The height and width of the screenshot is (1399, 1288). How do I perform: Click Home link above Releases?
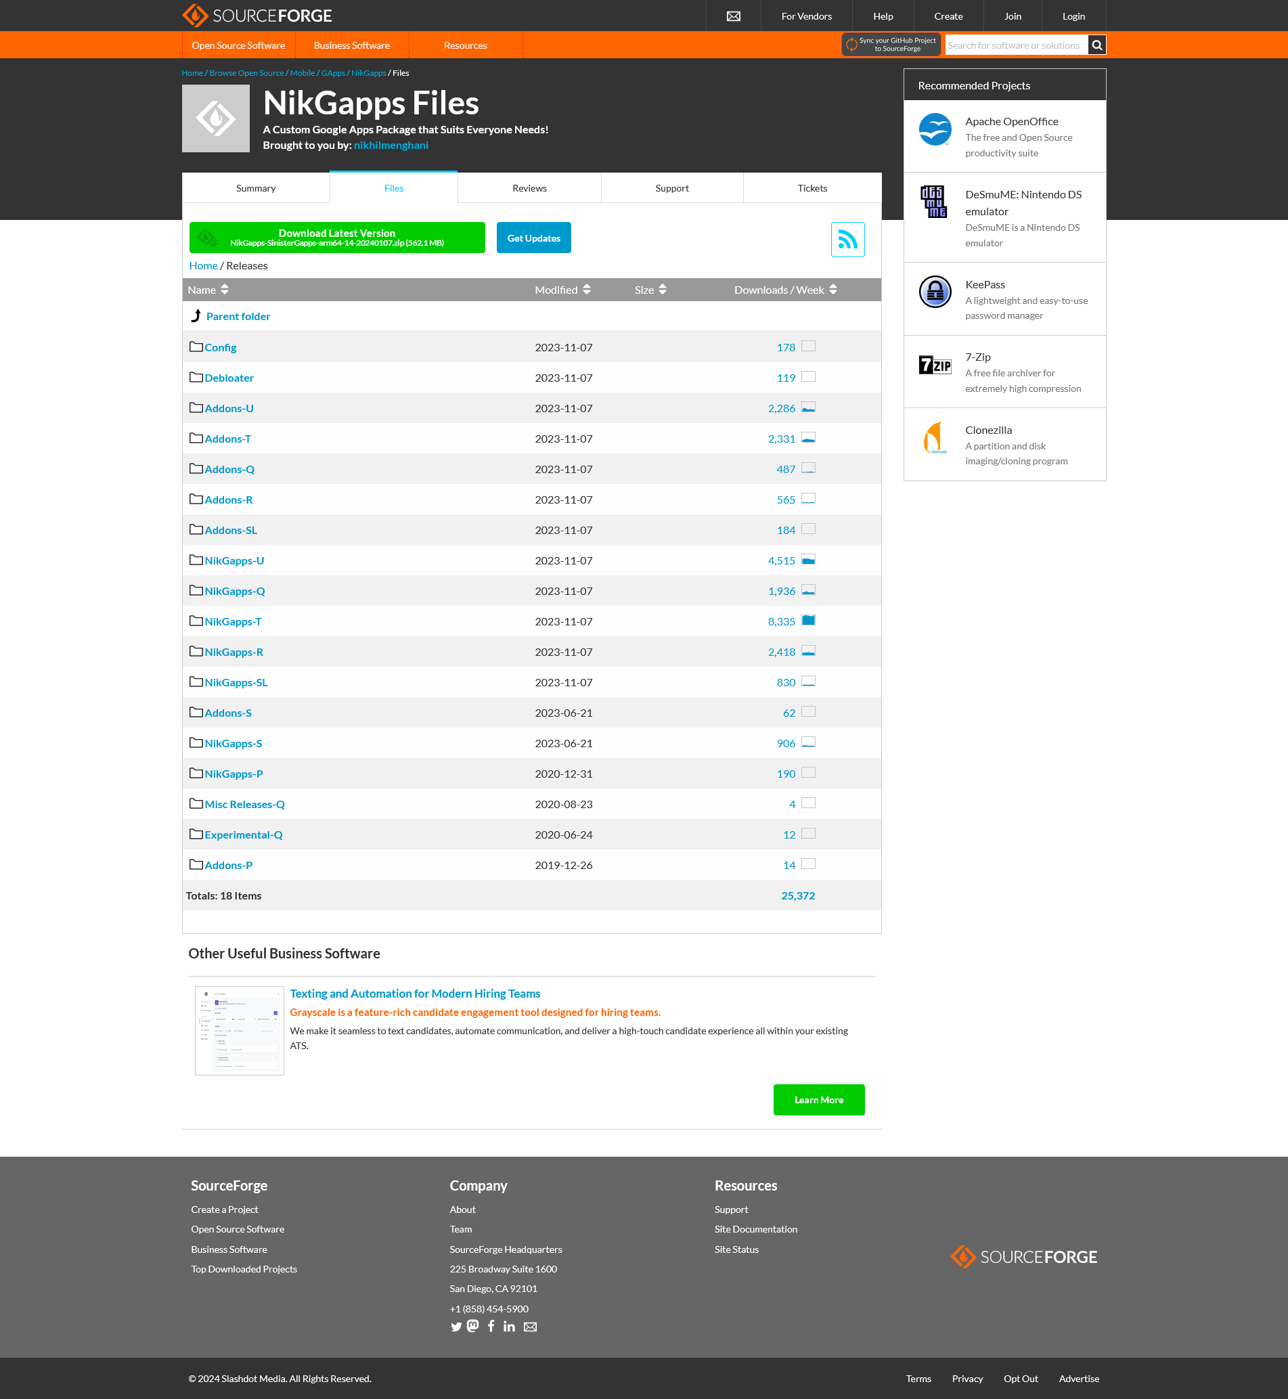[x=204, y=265]
